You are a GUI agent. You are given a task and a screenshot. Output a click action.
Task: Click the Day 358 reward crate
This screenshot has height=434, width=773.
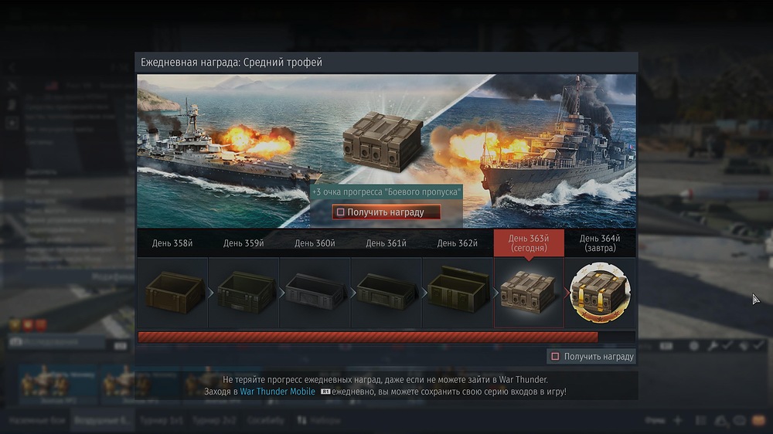(173, 293)
